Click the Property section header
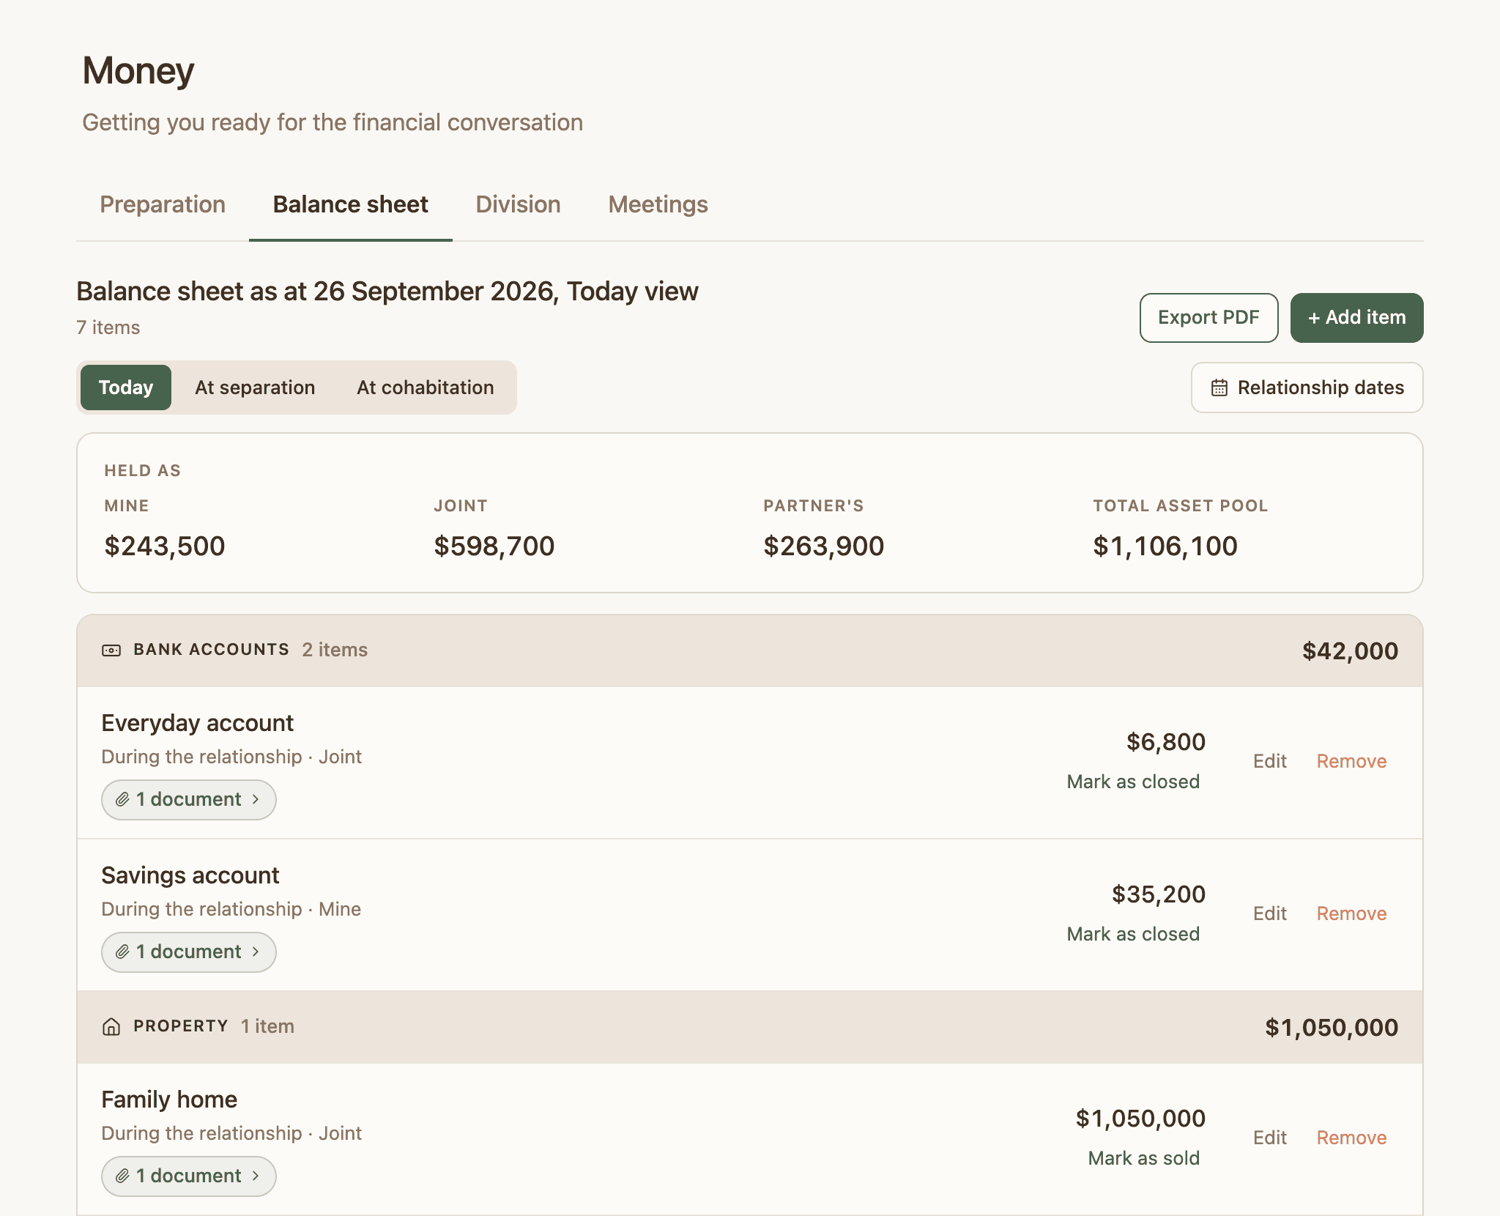The width and height of the screenshot is (1500, 1216). coord(750,1027)
